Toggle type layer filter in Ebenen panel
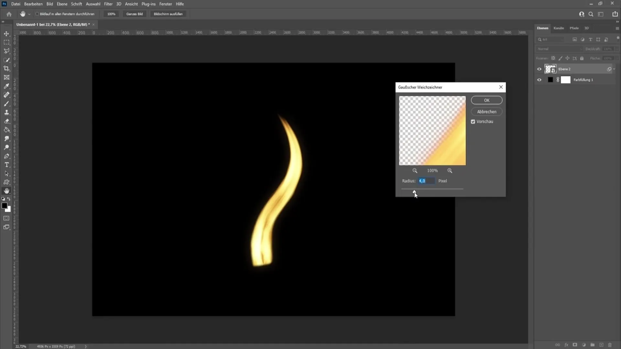Screen dimensions: 621x349 [590, 39]
